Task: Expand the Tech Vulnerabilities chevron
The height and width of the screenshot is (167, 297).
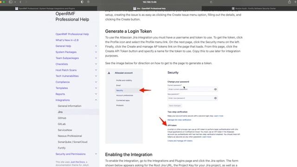Action: (96, 76)
